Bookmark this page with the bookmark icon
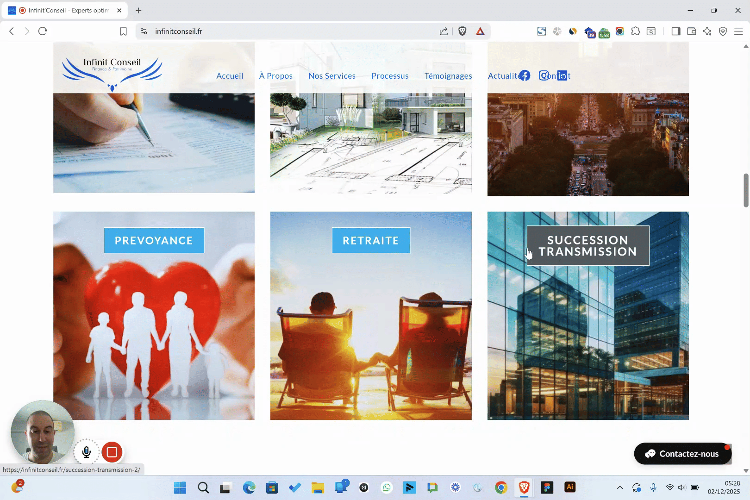This screenshot has width=750, height=500. [123, 31]
